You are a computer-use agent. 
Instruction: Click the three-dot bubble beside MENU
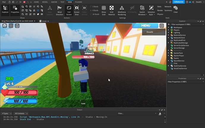click(x=162, y=26)
